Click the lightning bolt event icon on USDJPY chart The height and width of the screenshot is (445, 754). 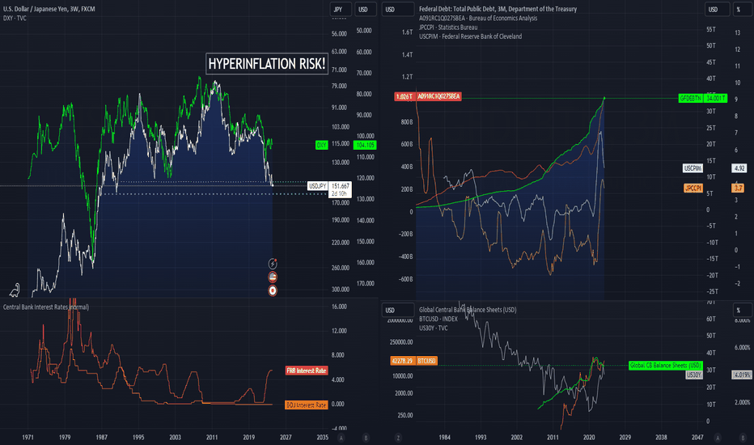tap(273, 263)
